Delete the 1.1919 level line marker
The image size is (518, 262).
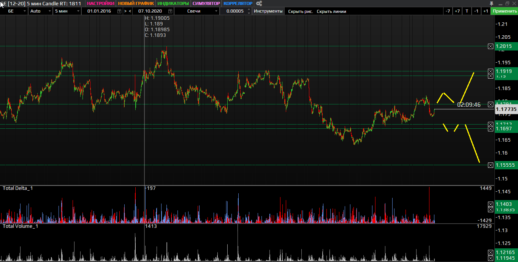point(490,71)
